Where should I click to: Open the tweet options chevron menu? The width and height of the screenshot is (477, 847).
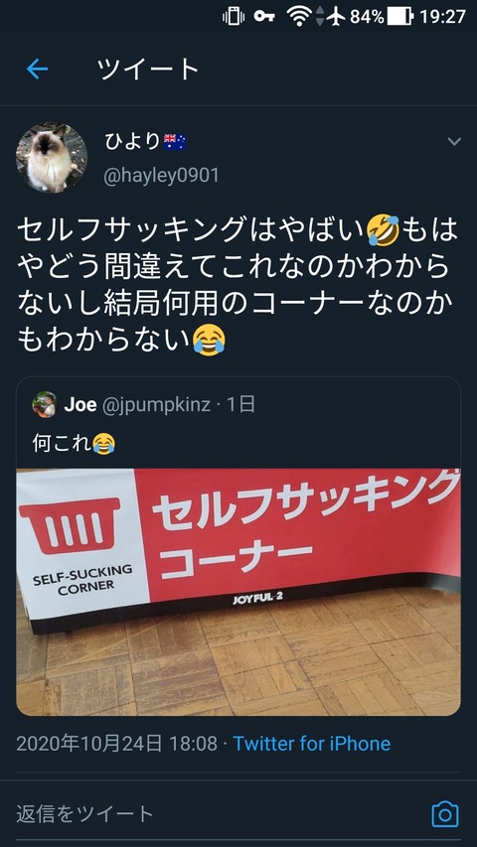coord(454,142)
